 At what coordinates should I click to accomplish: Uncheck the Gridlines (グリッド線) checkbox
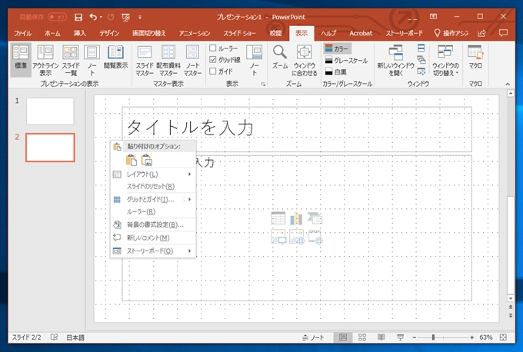pyautogui.click(x=214, y=59)
